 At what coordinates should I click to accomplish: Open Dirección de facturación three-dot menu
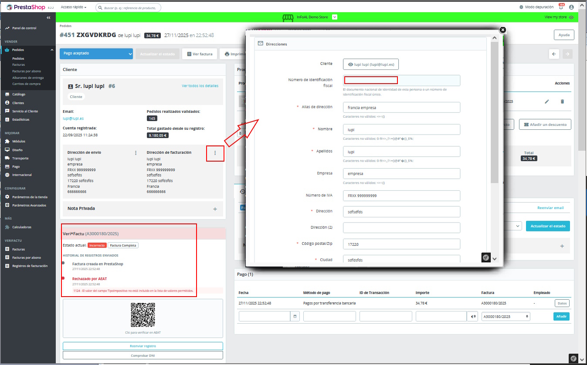tap(215, 153)
